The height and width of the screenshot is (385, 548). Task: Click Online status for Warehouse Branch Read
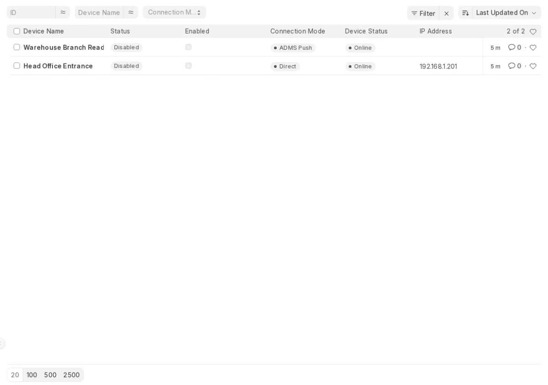tap(360, 48)
